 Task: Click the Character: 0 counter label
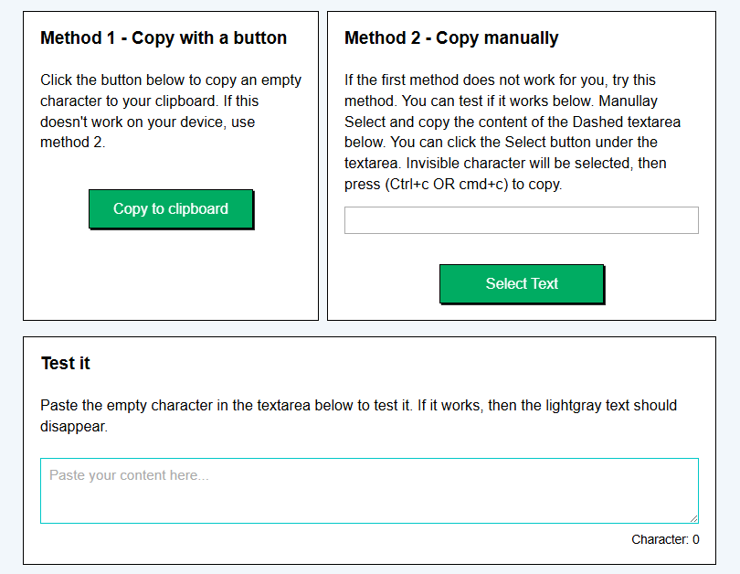[665, 539]
